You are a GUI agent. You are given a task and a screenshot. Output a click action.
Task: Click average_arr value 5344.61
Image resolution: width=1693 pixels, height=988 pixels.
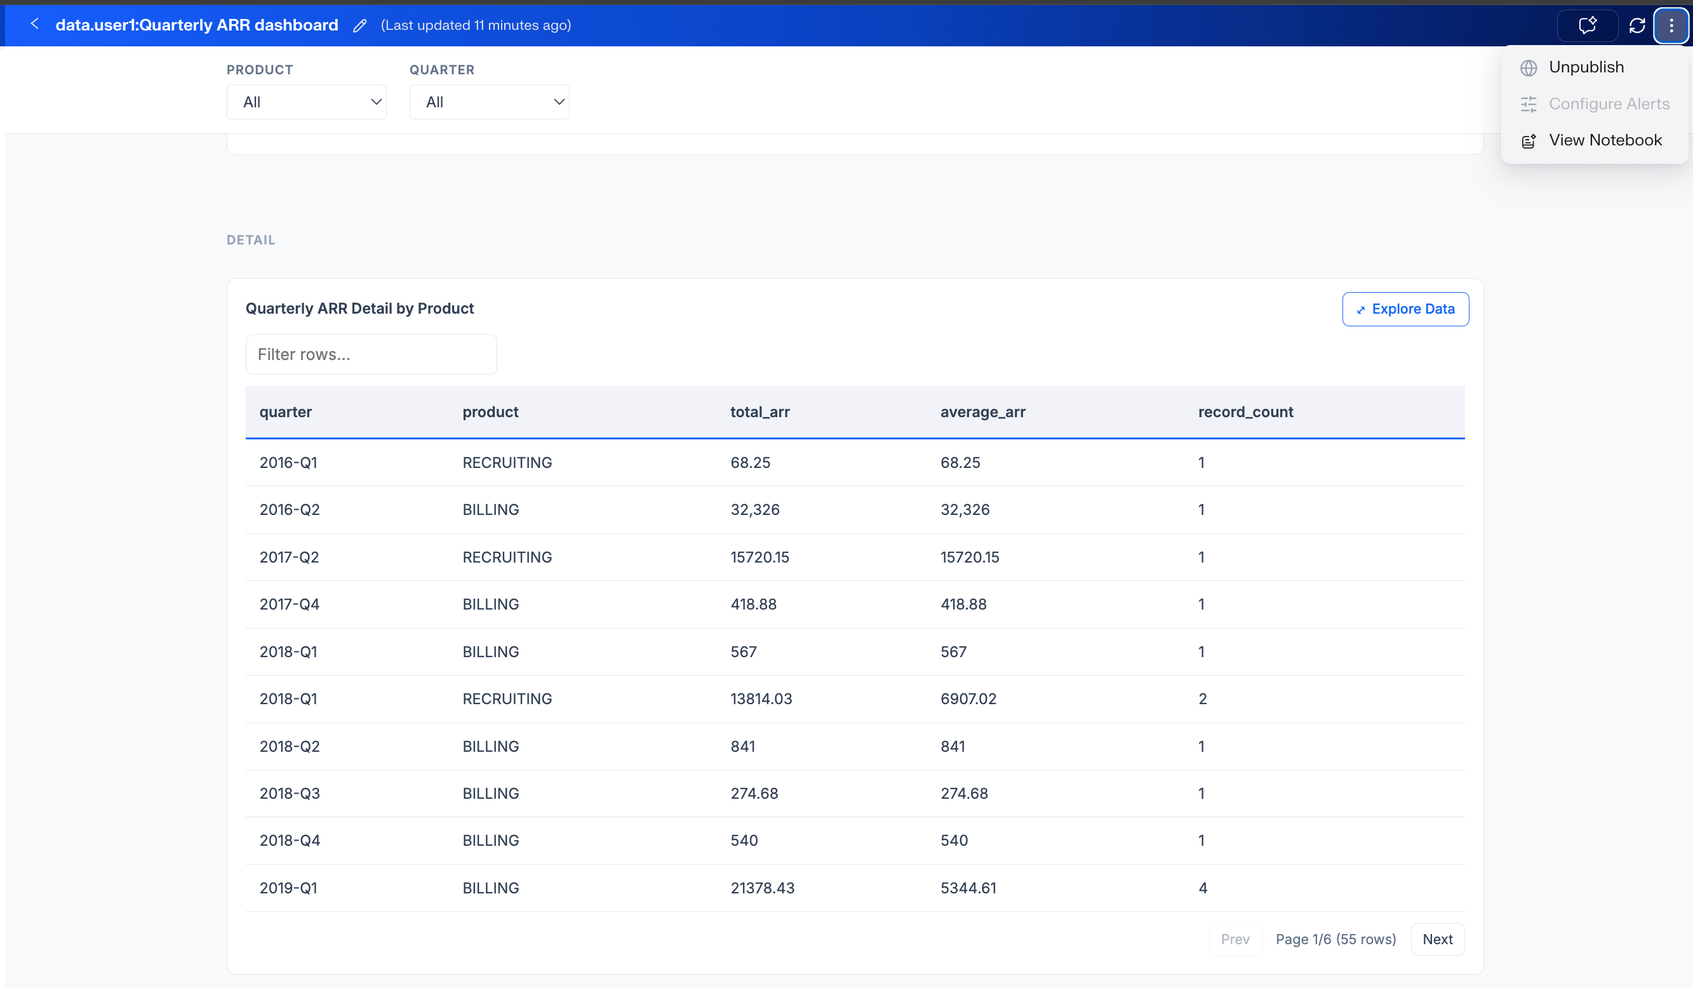[x=968, y=888]
